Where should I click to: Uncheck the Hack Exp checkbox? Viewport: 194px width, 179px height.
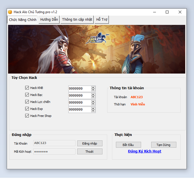pos(27,109)
